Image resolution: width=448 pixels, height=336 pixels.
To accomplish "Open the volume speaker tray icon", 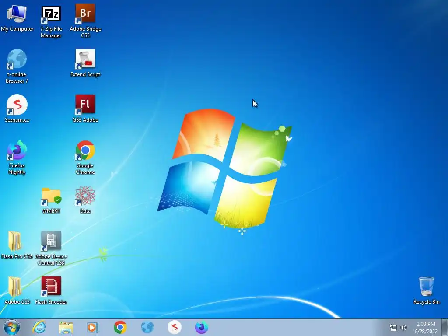I will tap(403, 328).
